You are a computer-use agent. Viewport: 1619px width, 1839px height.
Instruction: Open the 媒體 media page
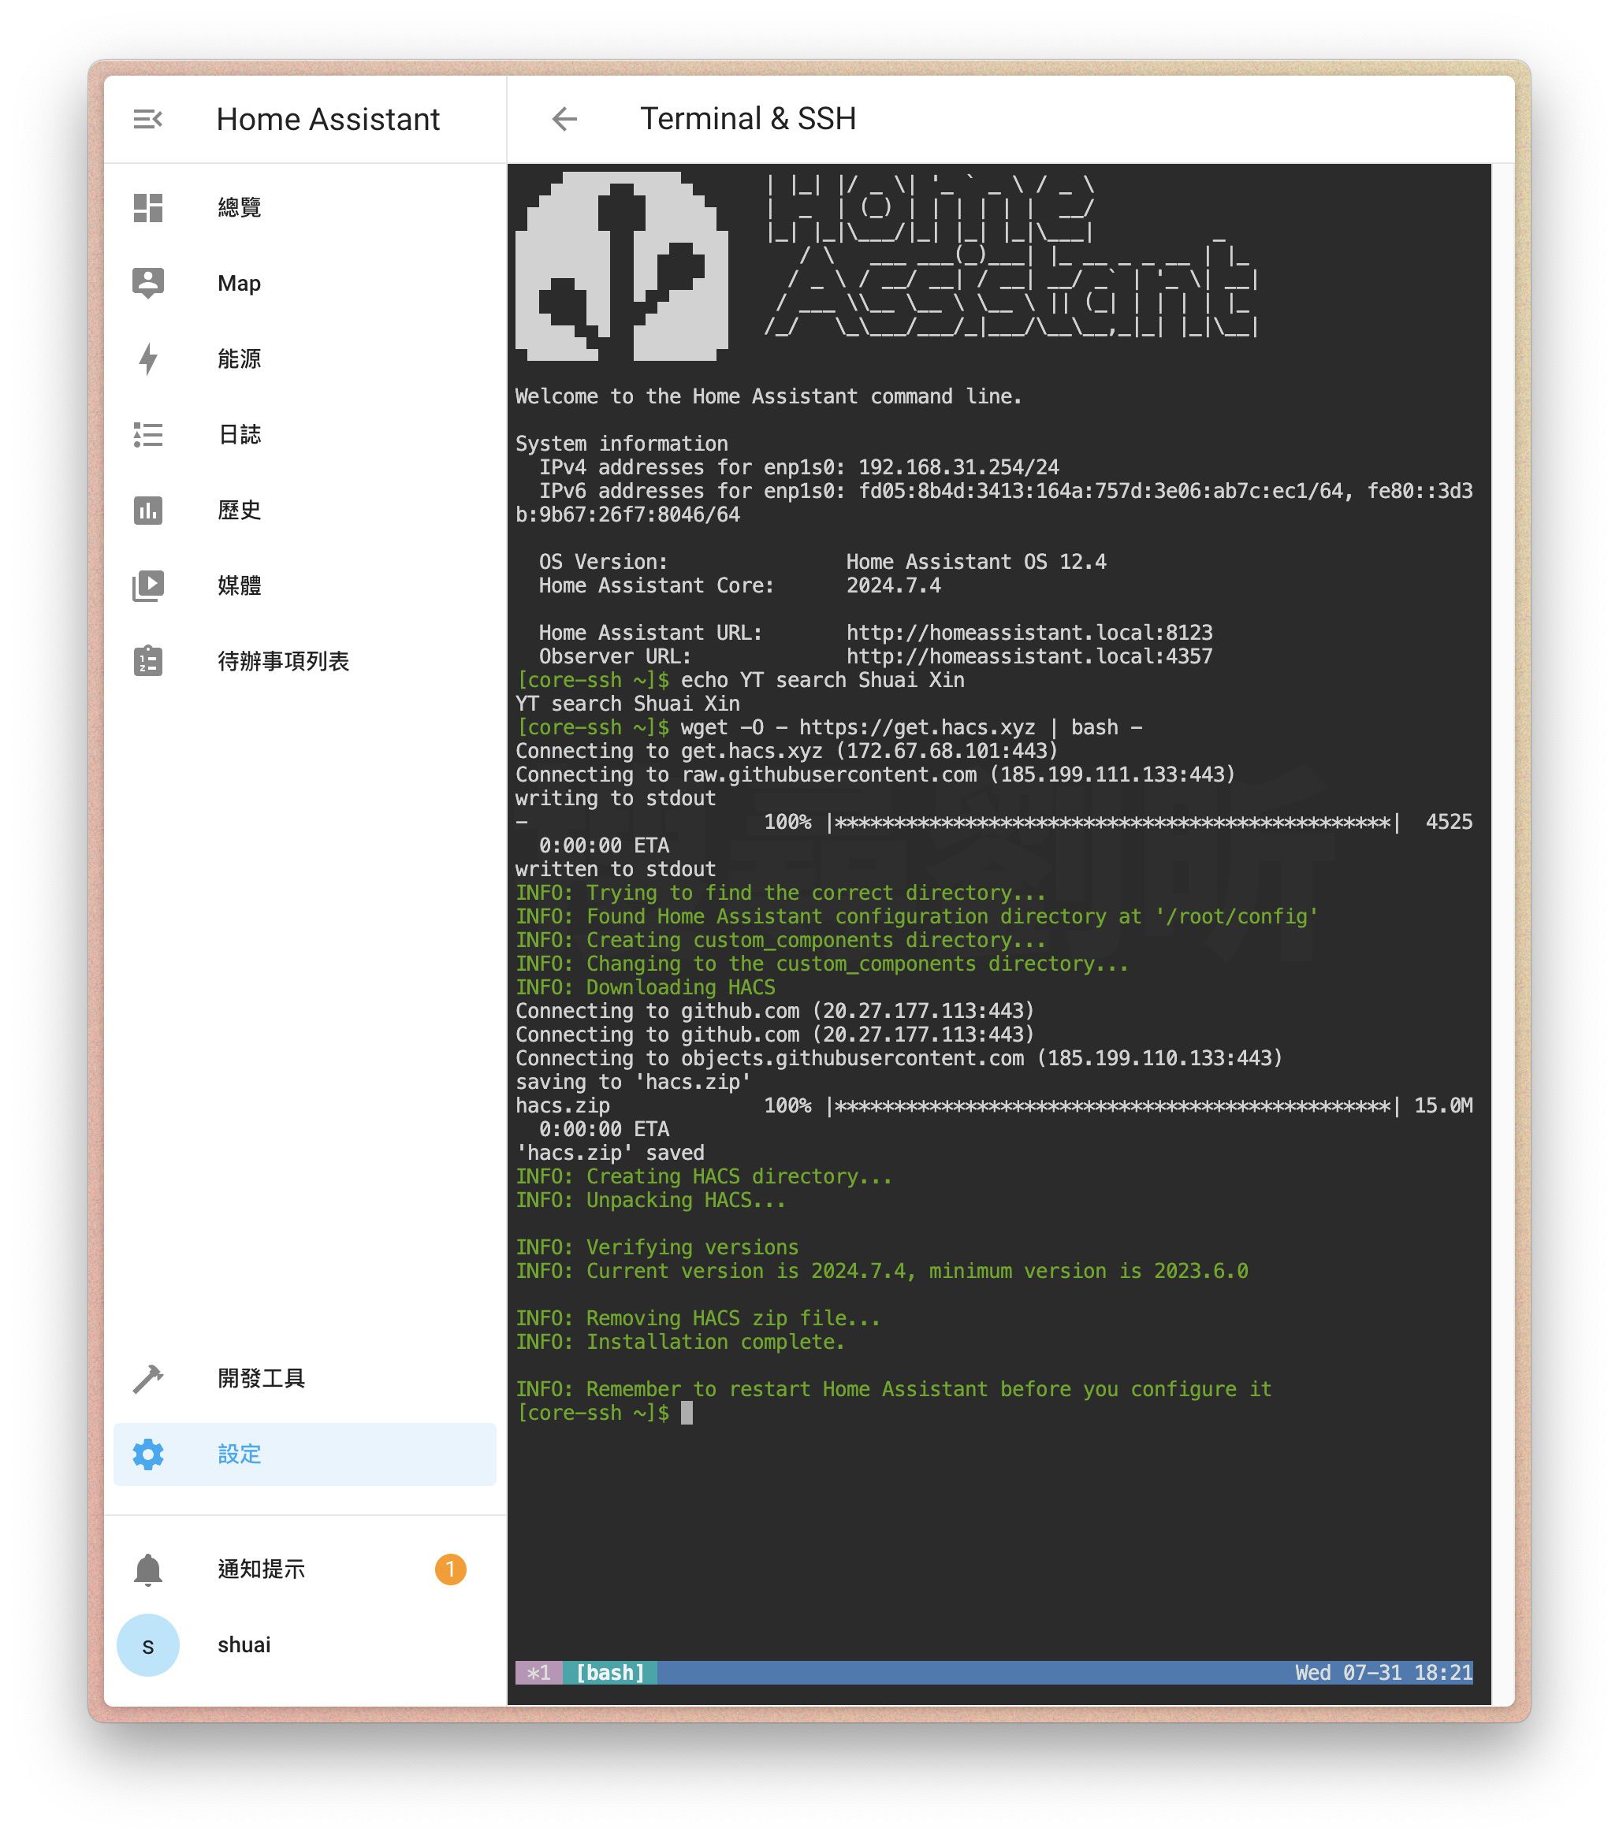tap(304, 585)
